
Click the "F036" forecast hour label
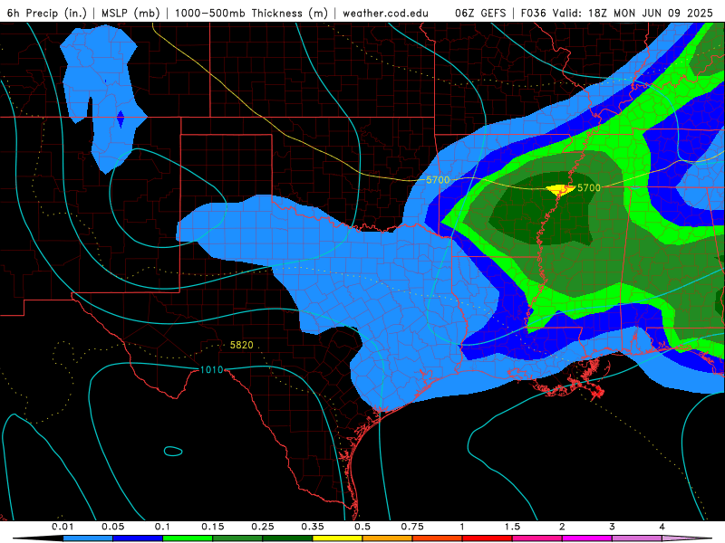[x=533, y=13]
